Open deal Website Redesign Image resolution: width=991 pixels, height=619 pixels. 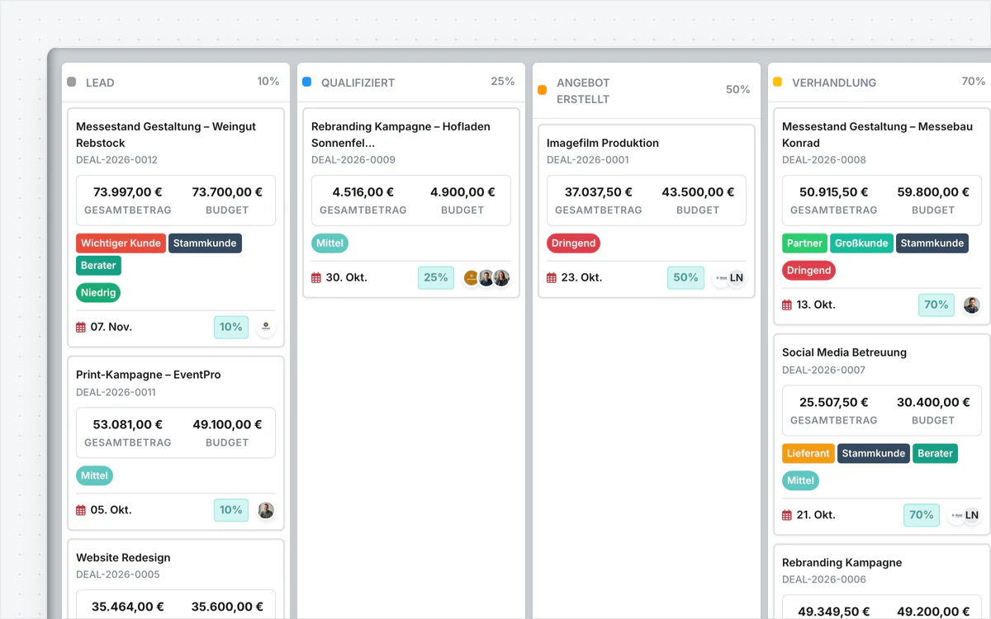click(x=123, y=558)
